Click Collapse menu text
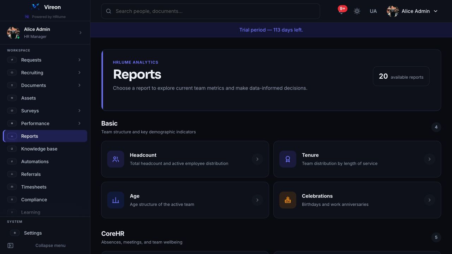Screen dimensions: 452x254 [x=50, y=246]
